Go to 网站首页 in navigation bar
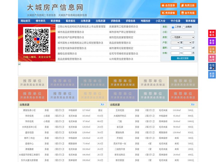This screenshot has height=162, width=216. click(x=25, y=21)
